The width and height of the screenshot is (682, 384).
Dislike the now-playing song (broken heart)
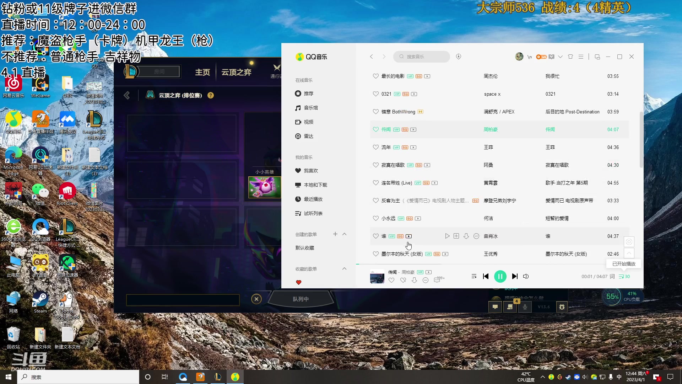coord(403,280)
